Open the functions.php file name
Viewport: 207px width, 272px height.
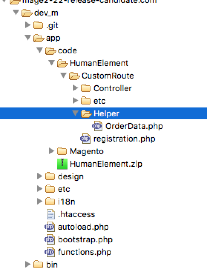[85, 252]
